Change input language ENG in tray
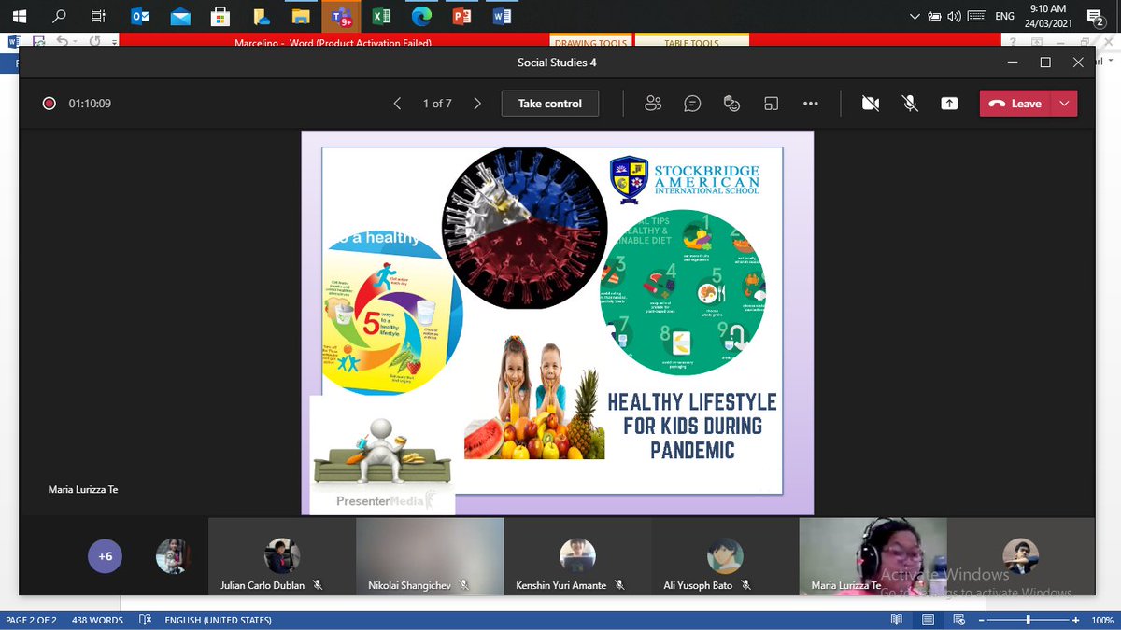This screenshot has height=630, width=1121. (1005, 16)
